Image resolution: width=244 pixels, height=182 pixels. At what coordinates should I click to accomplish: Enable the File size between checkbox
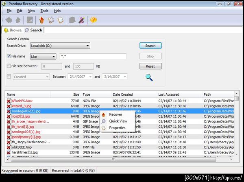pyautogui.click(x=9, y=66)
